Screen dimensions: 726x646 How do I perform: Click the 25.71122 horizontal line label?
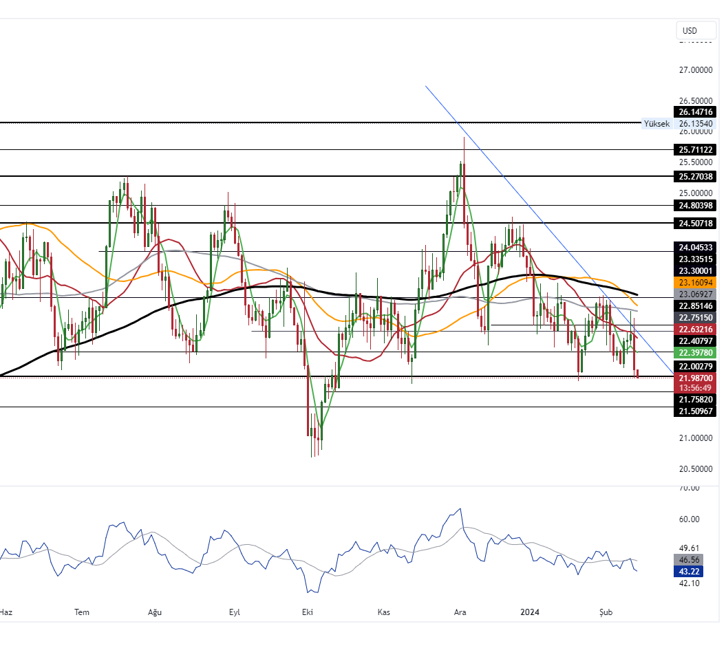click(696, 150)
